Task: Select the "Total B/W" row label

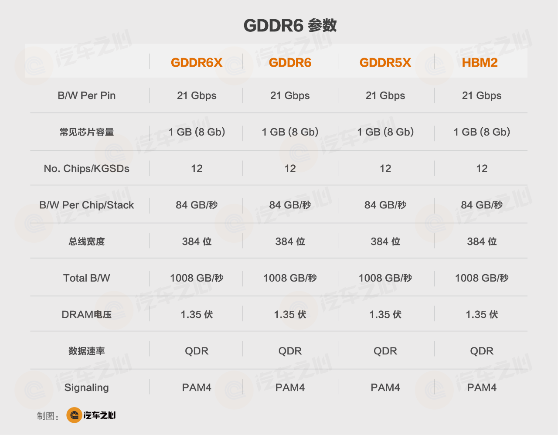Action: (87, 278)
